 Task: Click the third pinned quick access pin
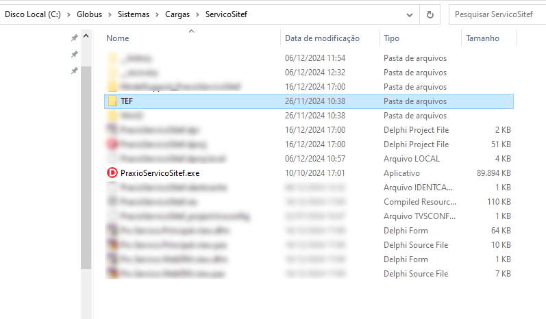[x=75, y=71]
